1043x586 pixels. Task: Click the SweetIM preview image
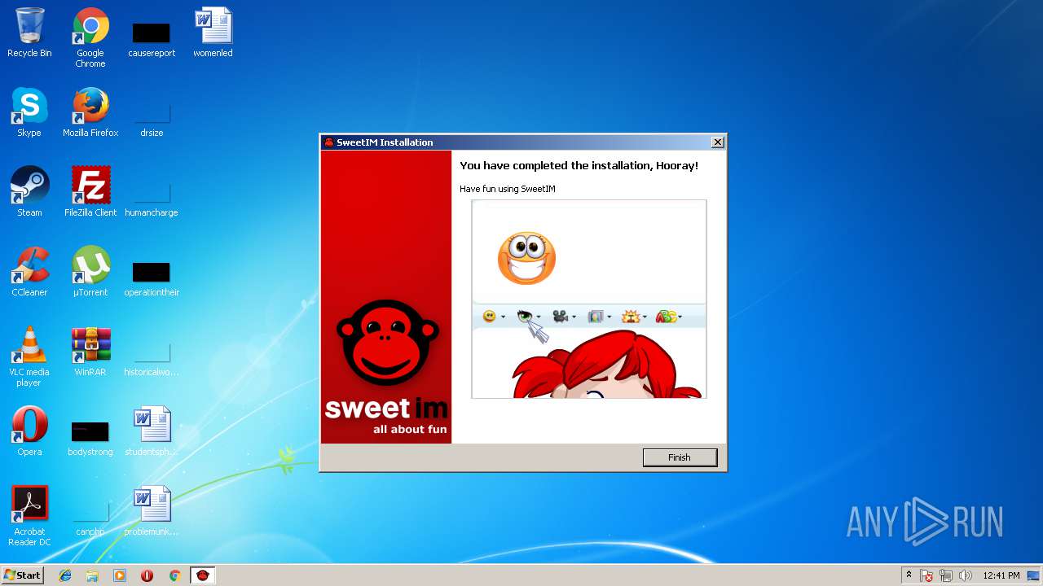click(x=589, y=300)
